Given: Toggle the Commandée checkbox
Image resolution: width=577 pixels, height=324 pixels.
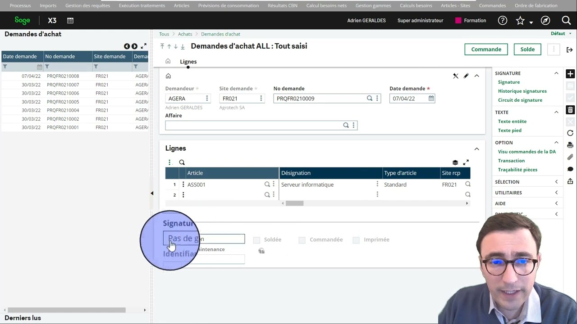Looking at the screenshot, I should pyautogui.click(x=302, y=240).
